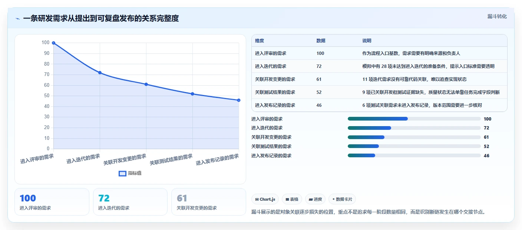522x230 pixels.
Task: Click y-axis tick label 50
Action: 47,96
